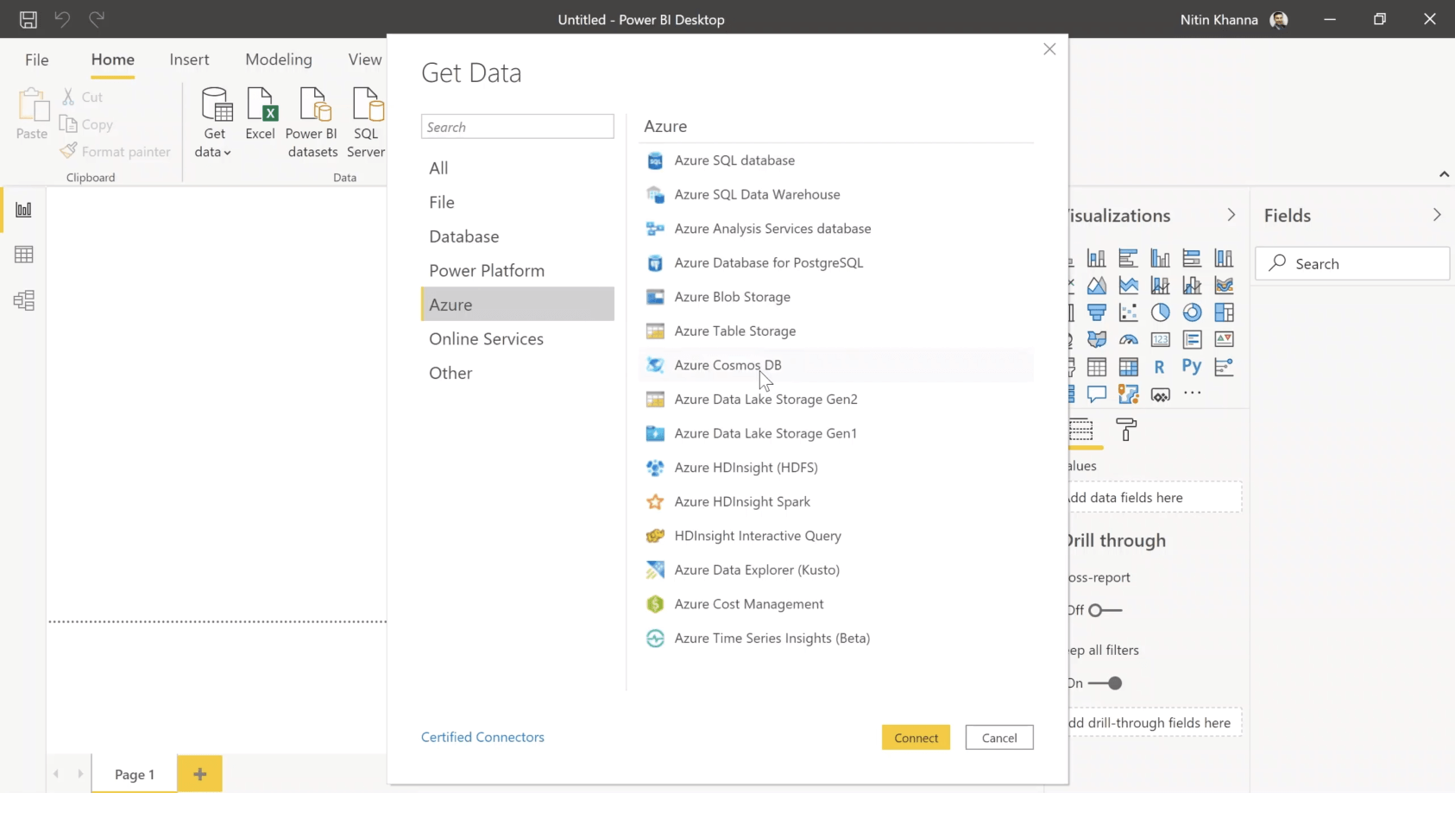Screen dimensions: 1455x818
Task: Select the Page 1 tab
Action: (135, 774)
